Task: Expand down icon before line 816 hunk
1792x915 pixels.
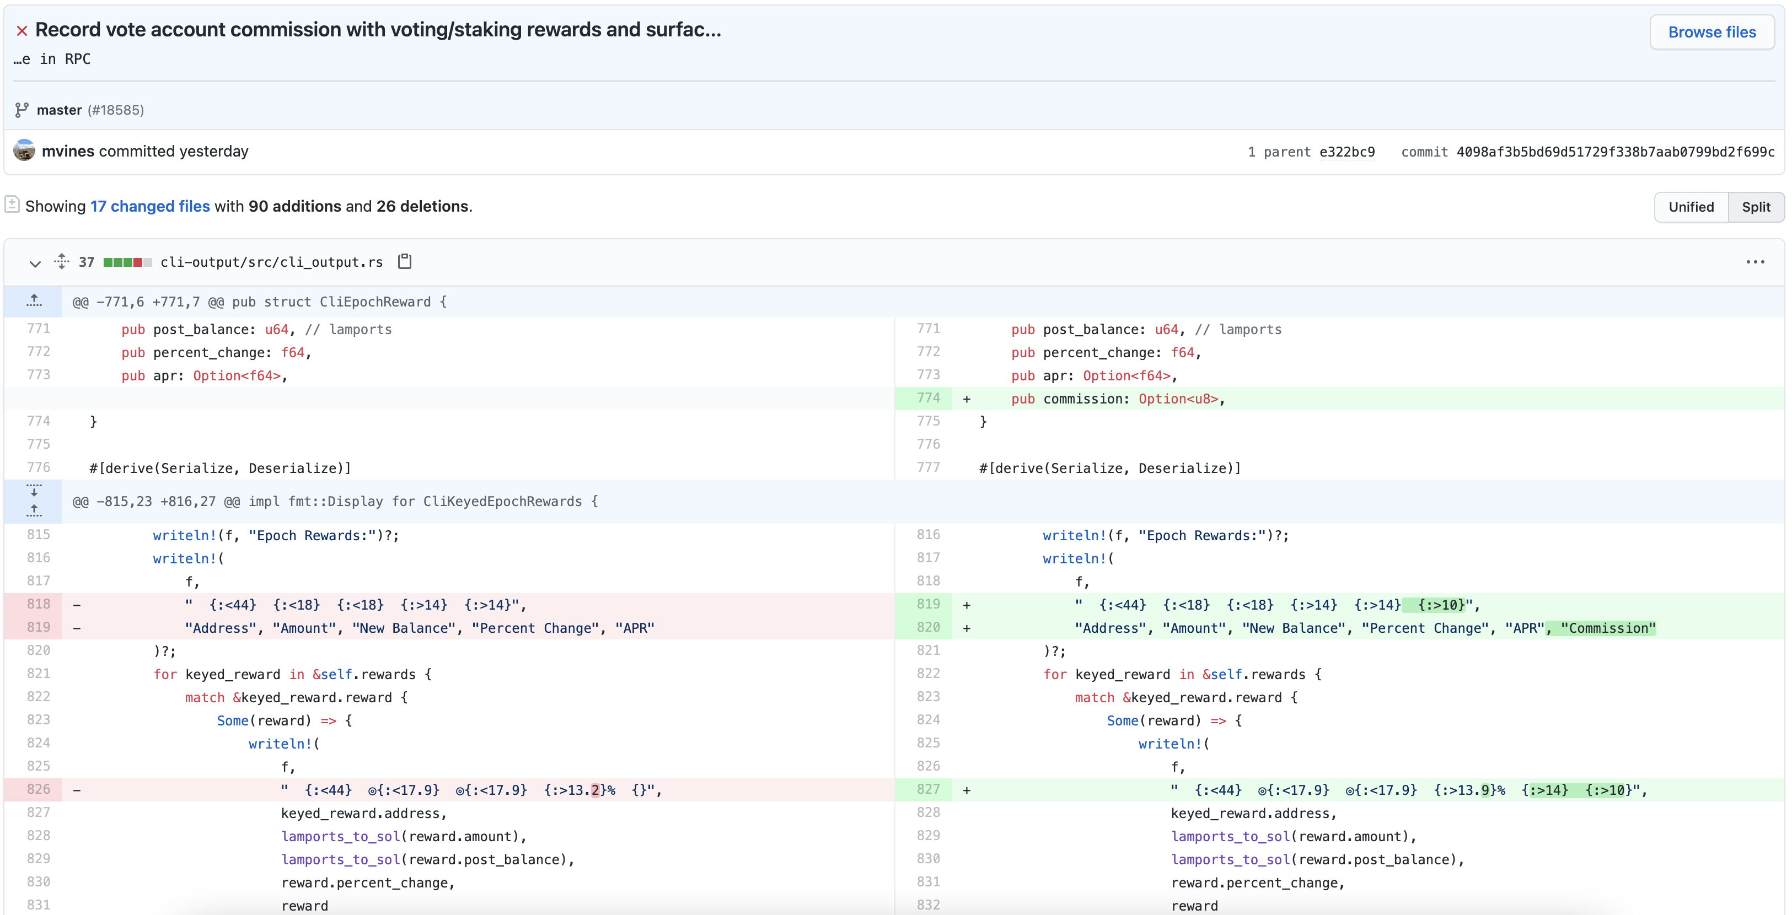Action: coord(34,490)
